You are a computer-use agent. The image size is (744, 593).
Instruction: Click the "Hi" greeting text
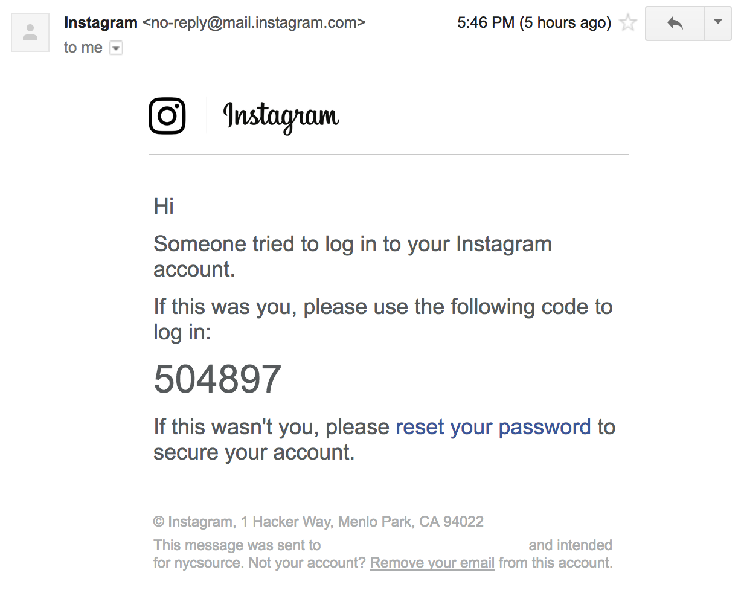coord(164,207)
